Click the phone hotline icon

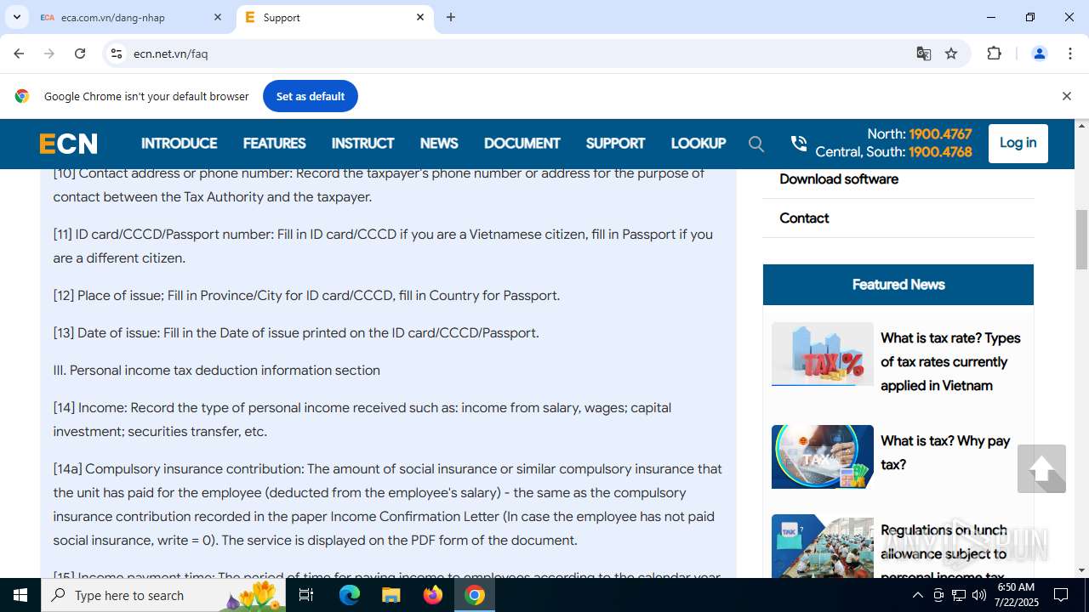pyautogui.click(x=798, y=144)
